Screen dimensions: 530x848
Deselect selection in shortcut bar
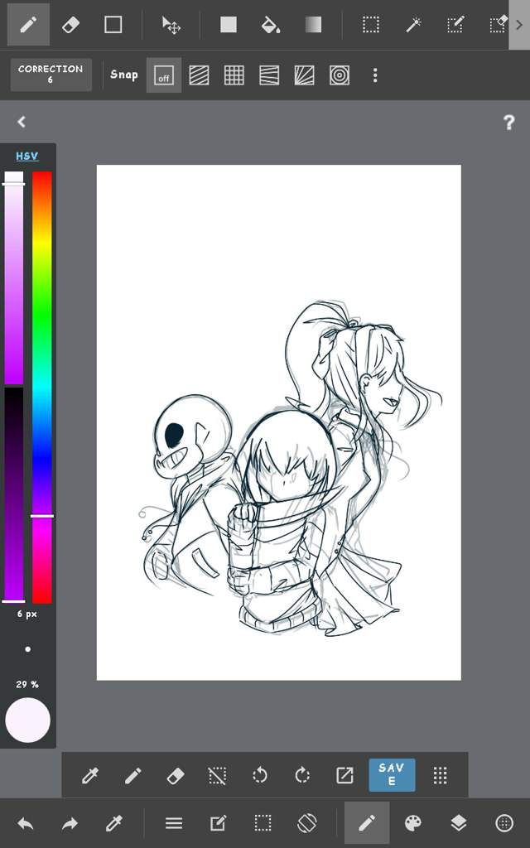[x=218, y=775]
